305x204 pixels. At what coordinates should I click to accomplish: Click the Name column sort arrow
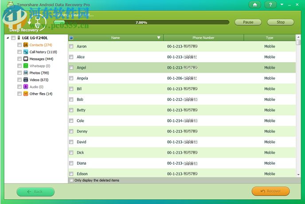[x=159, y=38]
